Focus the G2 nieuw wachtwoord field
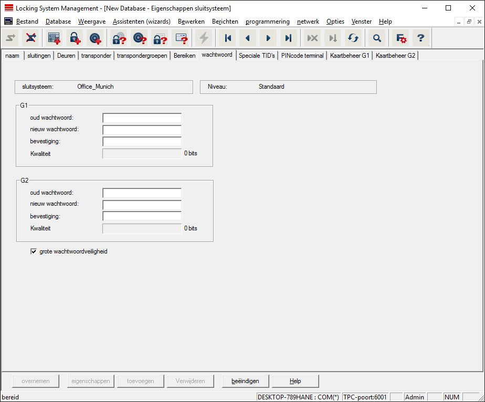 (142, 205)
